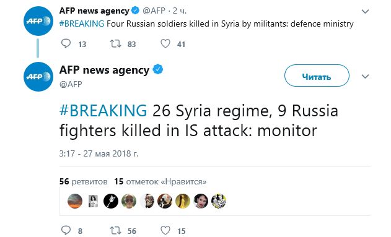Retweet the main tweet with 56 retweets
Image resolution: width=391 pixels, height=237 pixels.
coord(115,230)
